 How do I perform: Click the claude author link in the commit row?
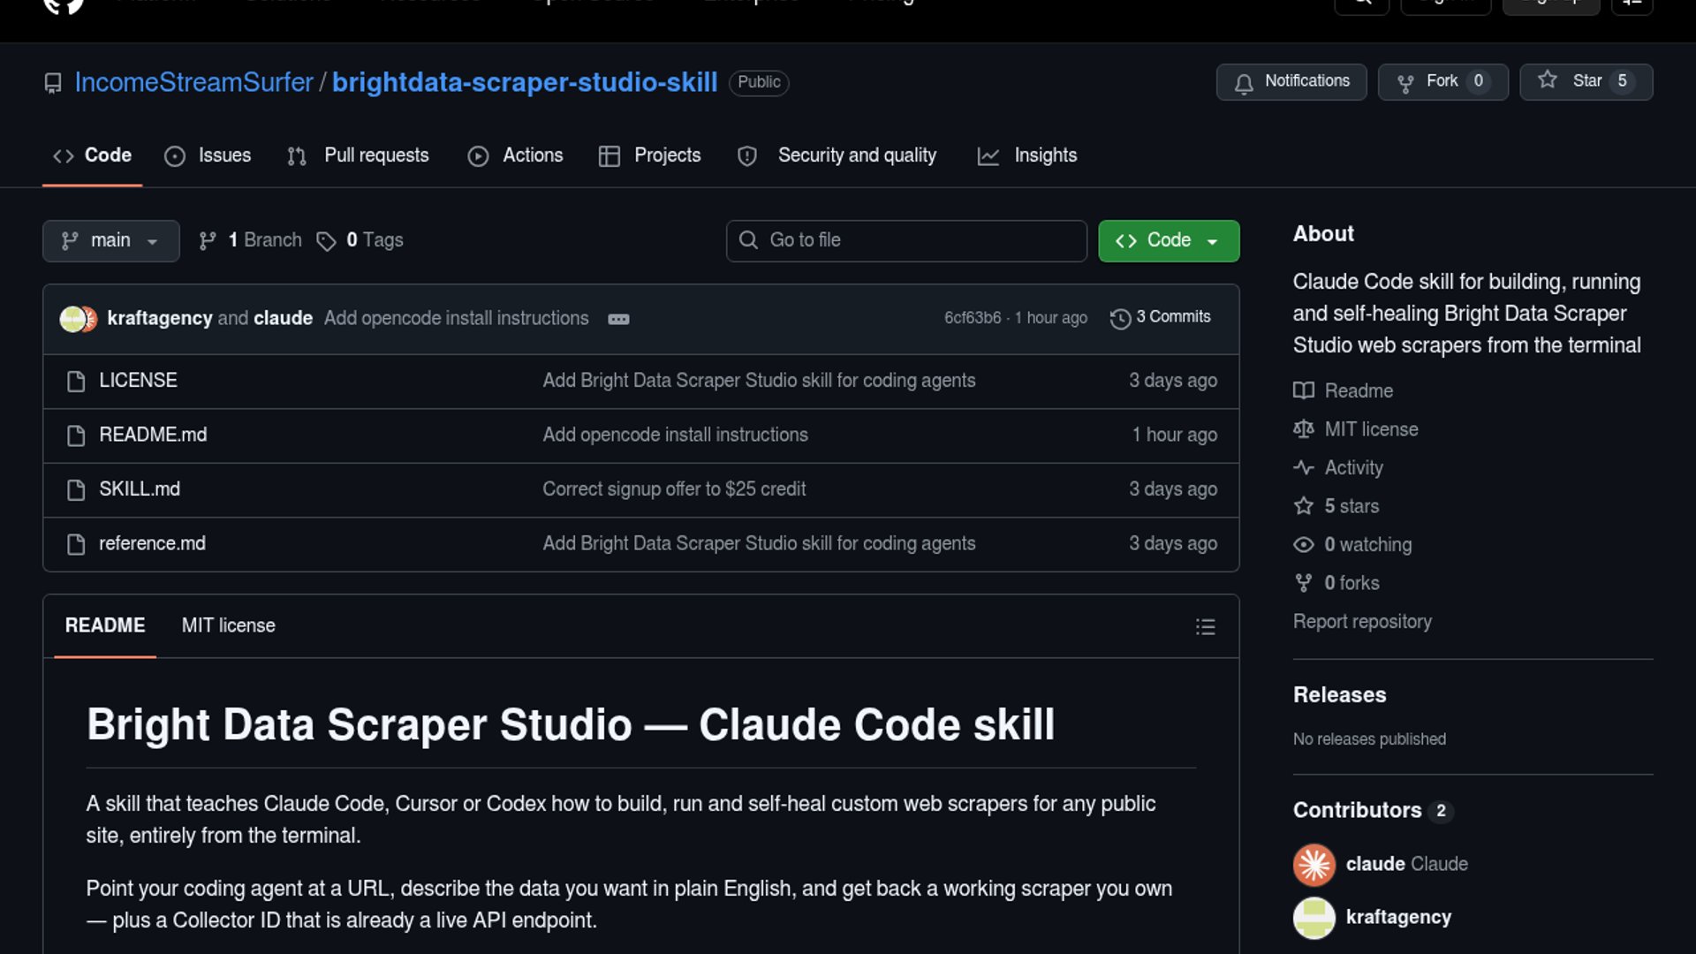(x=284, y=319)
